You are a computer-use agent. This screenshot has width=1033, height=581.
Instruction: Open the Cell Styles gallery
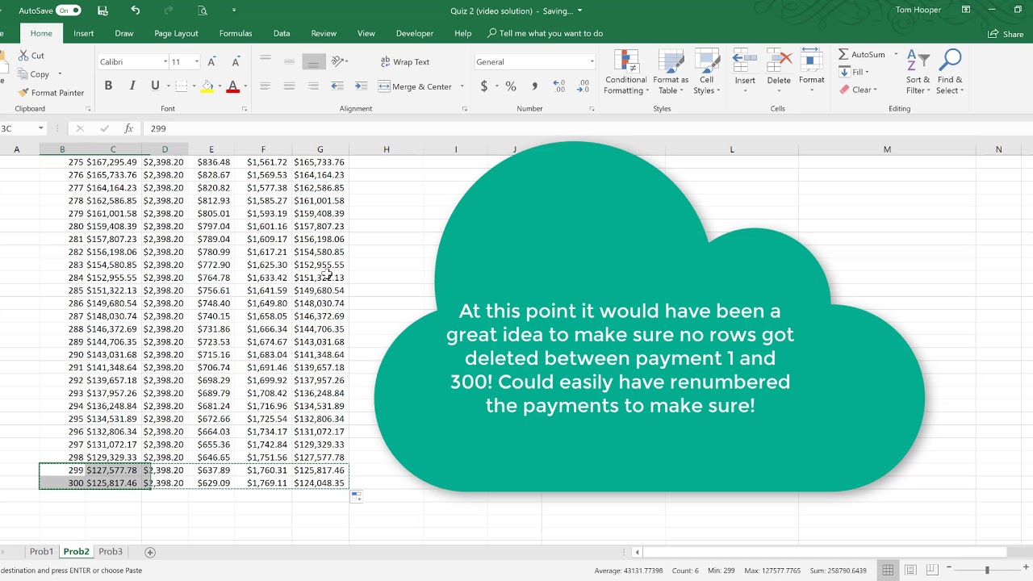(x=706, y=73)
